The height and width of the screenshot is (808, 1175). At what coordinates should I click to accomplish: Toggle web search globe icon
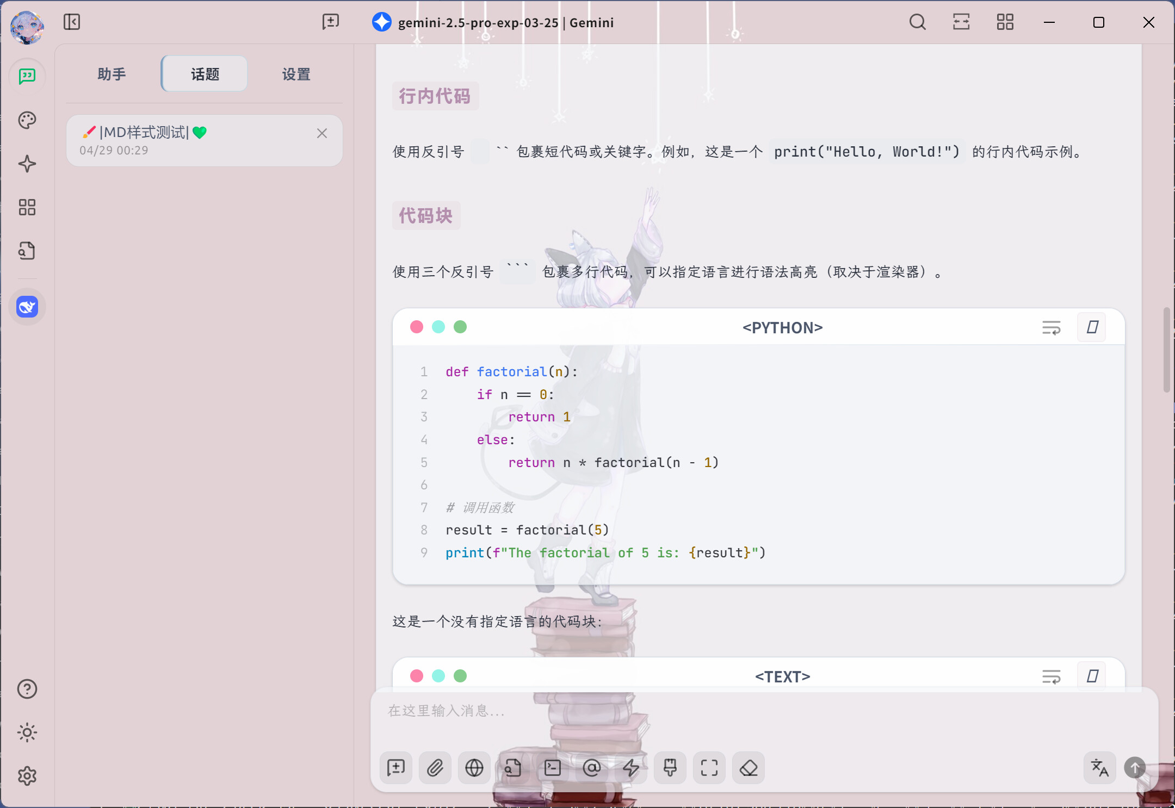click(474, 768)
